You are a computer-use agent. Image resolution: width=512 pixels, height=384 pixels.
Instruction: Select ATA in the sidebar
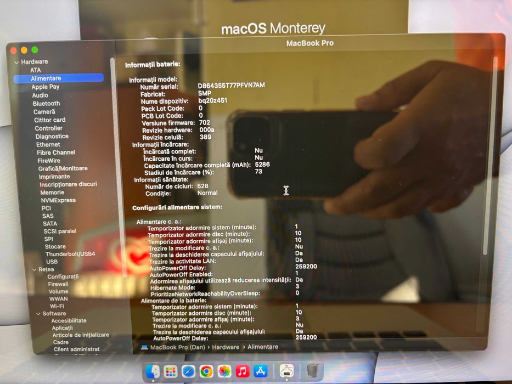click(36, 70)
